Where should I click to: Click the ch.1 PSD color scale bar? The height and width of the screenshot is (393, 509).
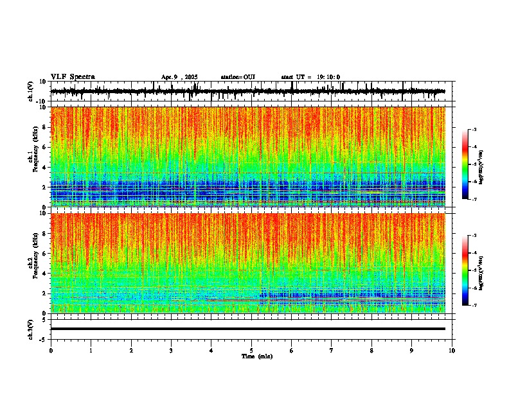click(x=465, y=164)
